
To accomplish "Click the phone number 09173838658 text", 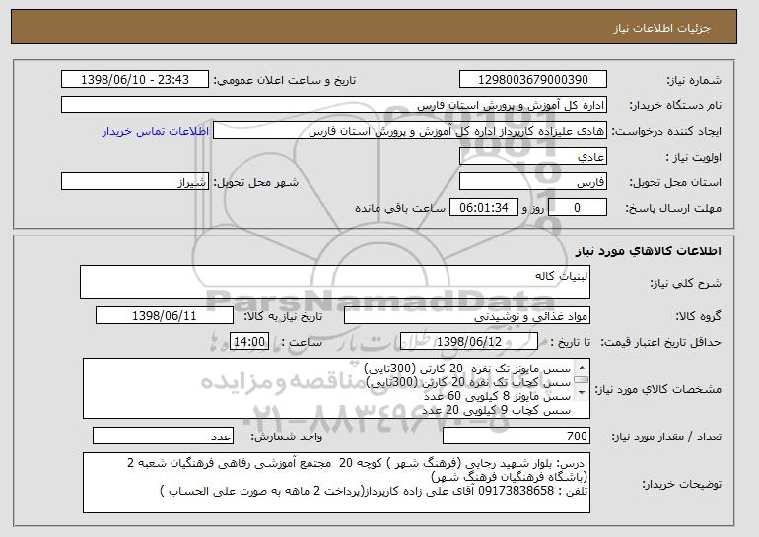I will pos(516,491).
